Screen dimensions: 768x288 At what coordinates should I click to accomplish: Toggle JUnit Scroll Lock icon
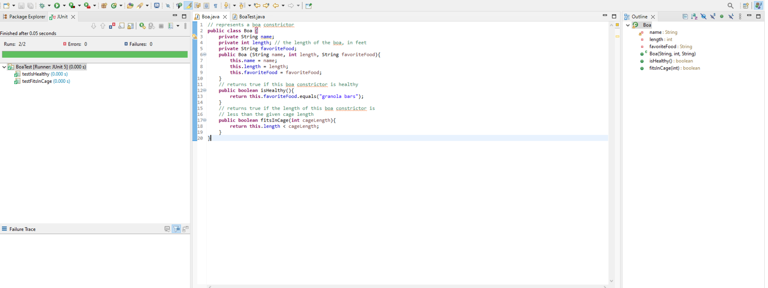click(x=130, y=26)
